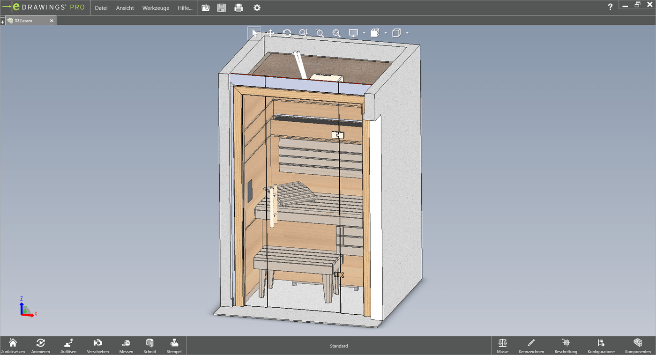Toggle the Animieren playback mode

[x=41, y=346]
